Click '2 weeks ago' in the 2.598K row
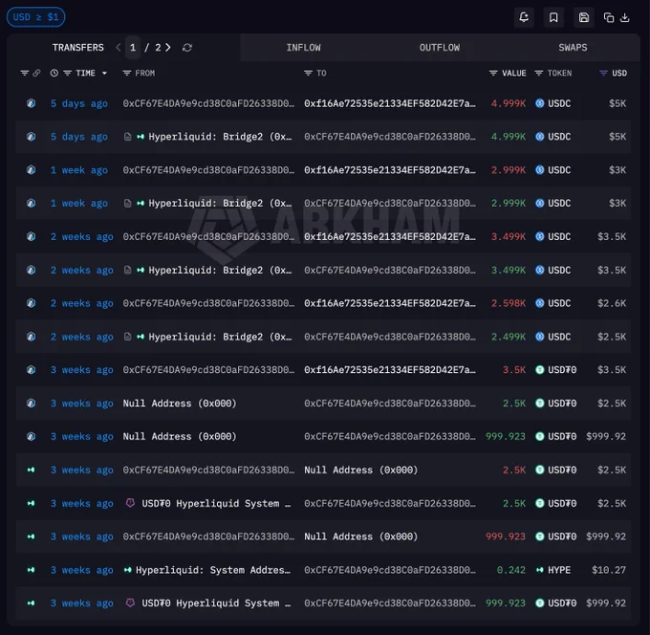650x635 pixels. pyautogui.click(x=81, y=303)
